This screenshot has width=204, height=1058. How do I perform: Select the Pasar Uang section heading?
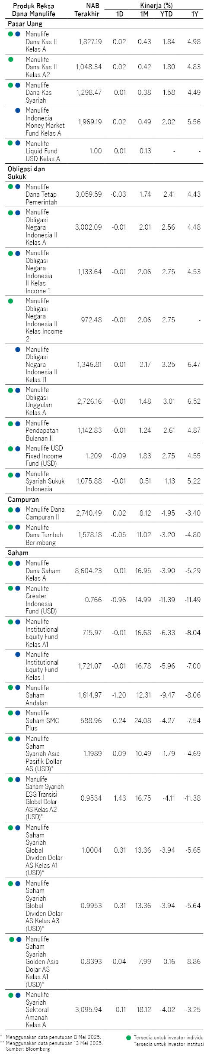[25, 24]
